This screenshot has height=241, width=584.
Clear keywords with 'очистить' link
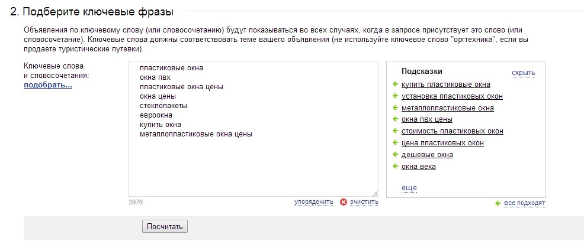(364, 202)
